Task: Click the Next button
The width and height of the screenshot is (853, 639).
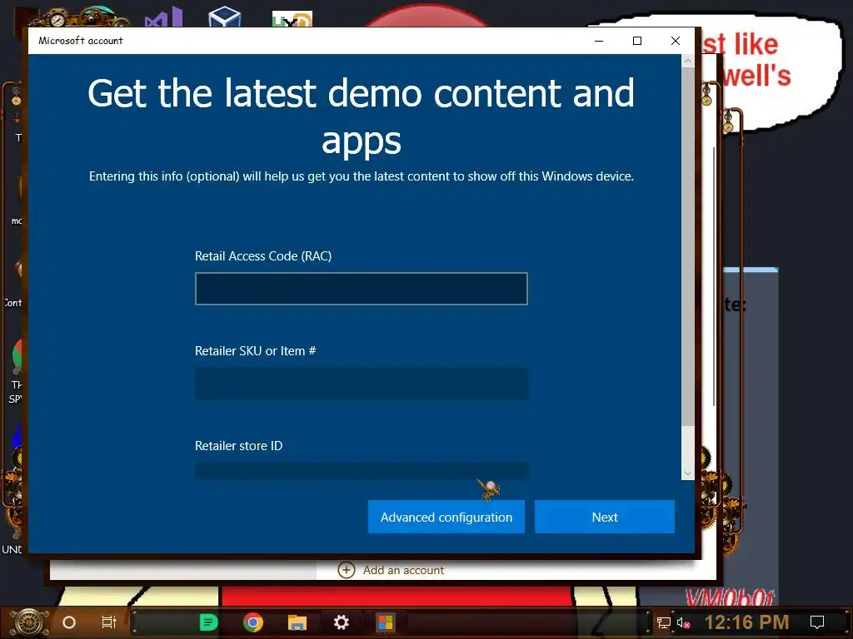Action: (x=605, y=517)
